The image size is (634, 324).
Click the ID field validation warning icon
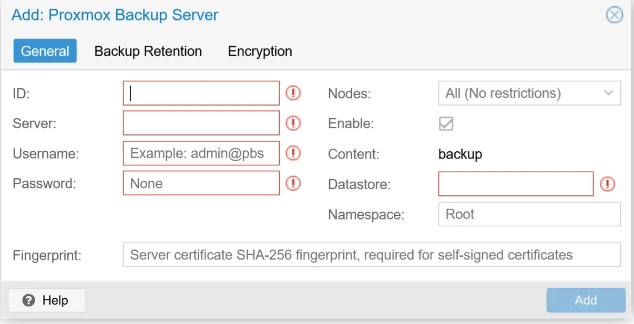[293, 93]
